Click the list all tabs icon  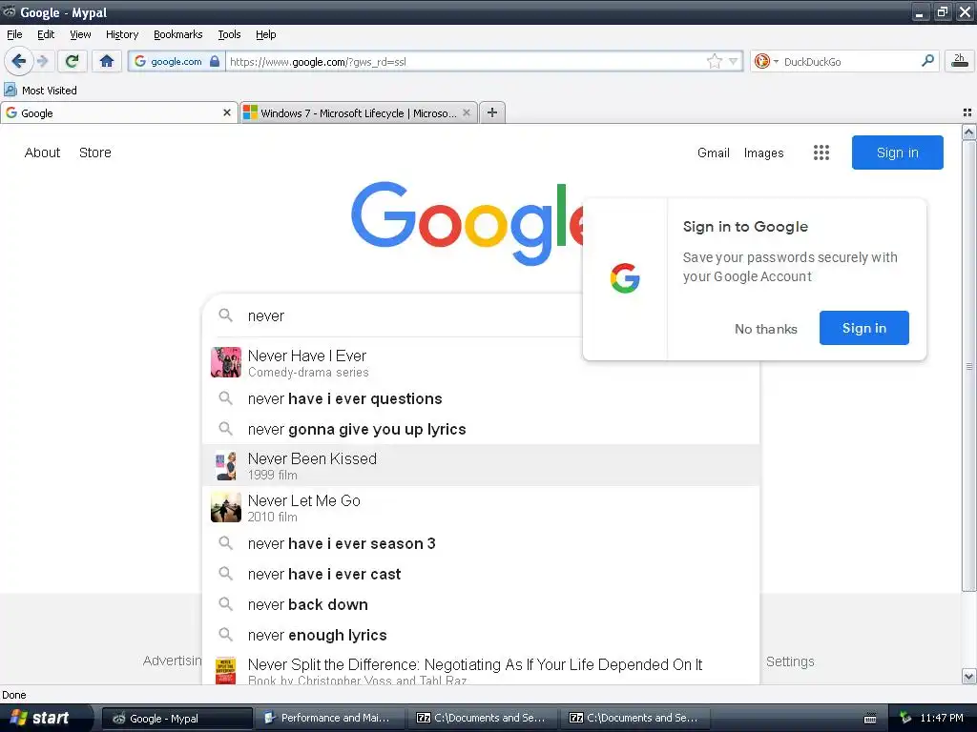(967, 112)
